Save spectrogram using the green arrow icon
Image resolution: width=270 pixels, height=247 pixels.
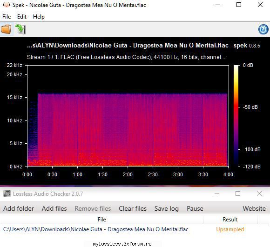click(20, 29)
